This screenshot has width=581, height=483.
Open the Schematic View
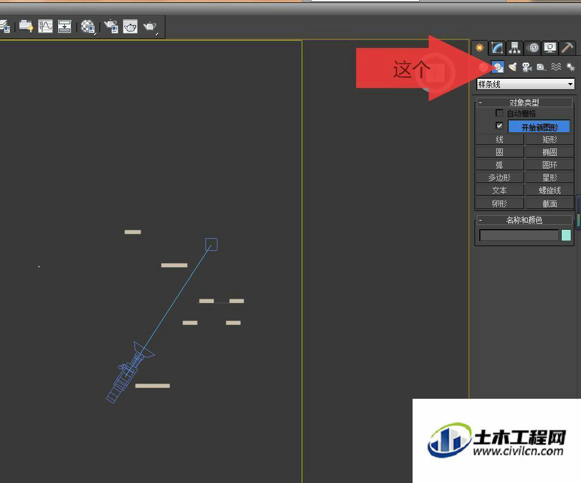click(x=64, y=26)
